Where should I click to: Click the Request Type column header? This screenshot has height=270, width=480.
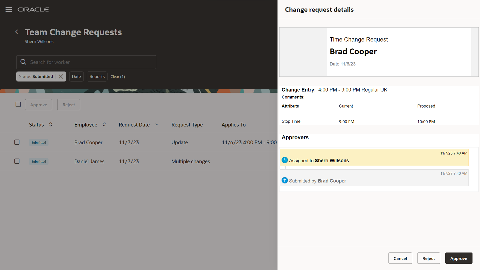point(187,124)
